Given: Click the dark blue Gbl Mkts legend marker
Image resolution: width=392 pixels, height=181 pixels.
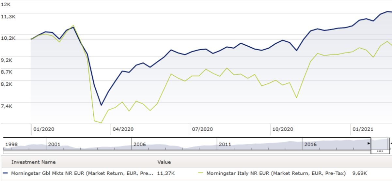Looking at the screenshot, I should coord(5,173).
